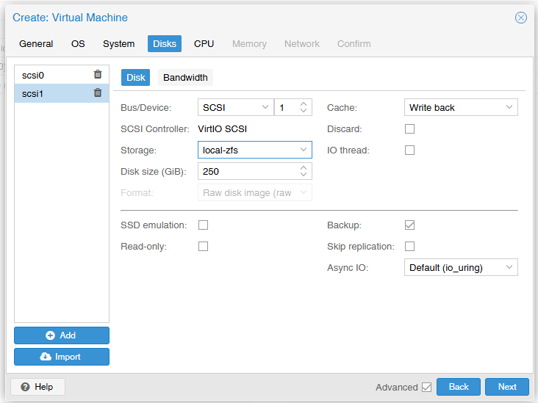Open the Cache dropdown showing Write back
538x403 pixels.
461,108
